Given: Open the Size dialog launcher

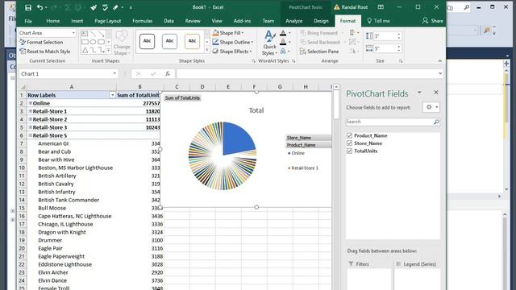Looking at the screenshot, I should 401,61.
